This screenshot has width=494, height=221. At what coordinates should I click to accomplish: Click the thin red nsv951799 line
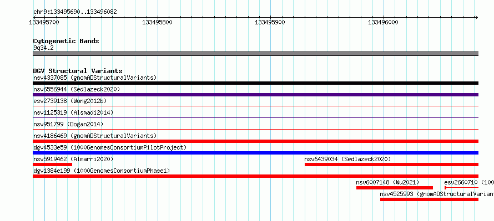(x=255, y=129)
